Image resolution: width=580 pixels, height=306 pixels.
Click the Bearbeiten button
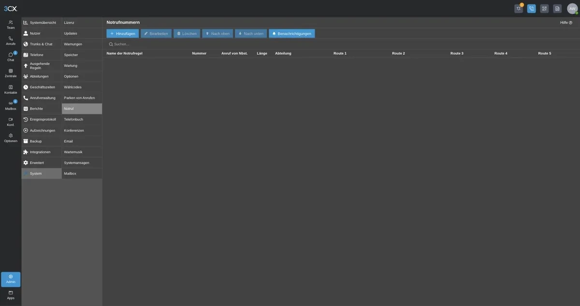coord(156,33)
